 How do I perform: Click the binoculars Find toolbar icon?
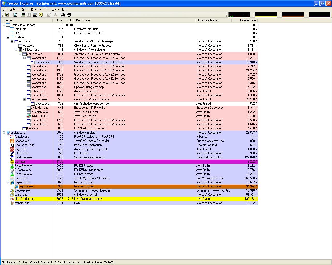(63, 15)
